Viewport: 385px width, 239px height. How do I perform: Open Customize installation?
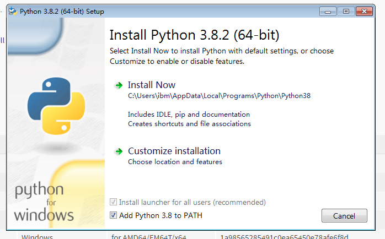pos(174,151)
